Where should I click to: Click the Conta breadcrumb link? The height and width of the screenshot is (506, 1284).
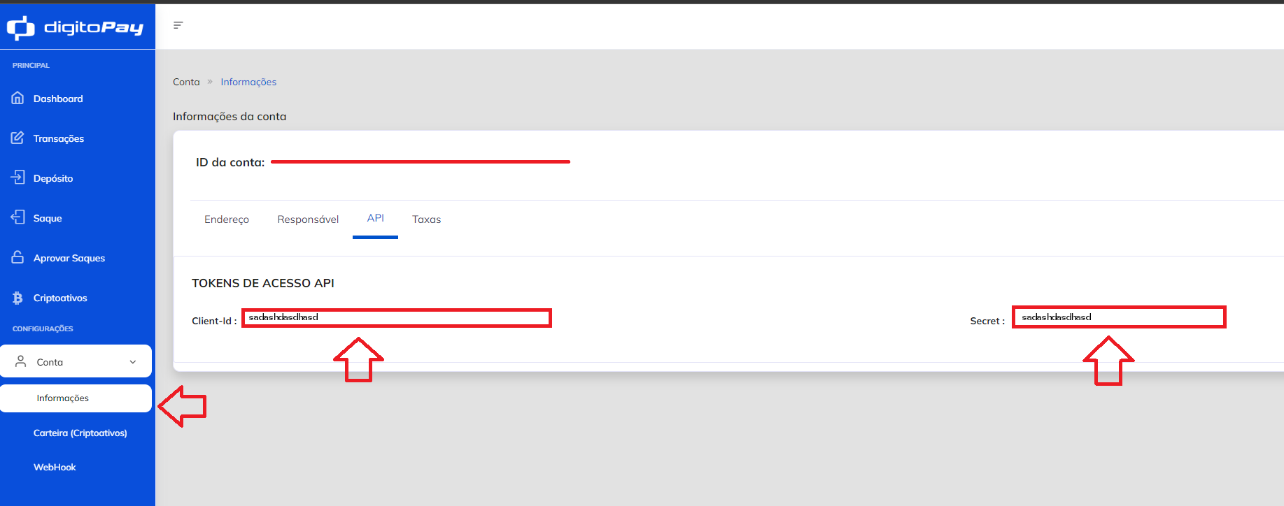coord(186,82)
